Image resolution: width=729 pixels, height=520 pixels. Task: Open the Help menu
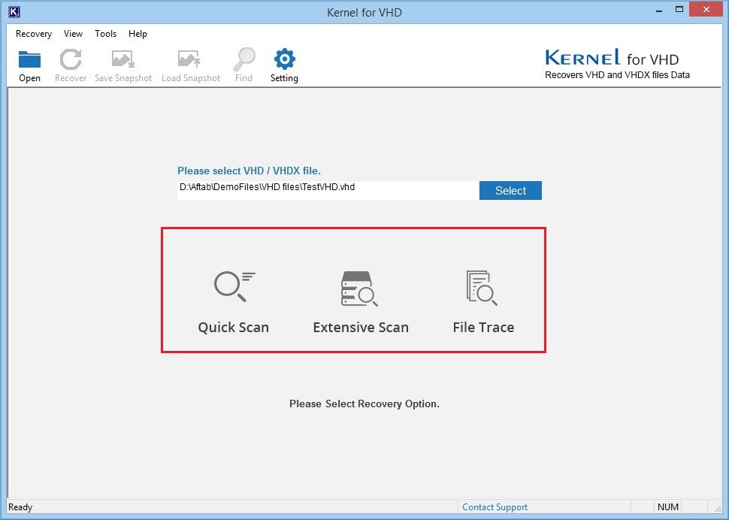138,34
